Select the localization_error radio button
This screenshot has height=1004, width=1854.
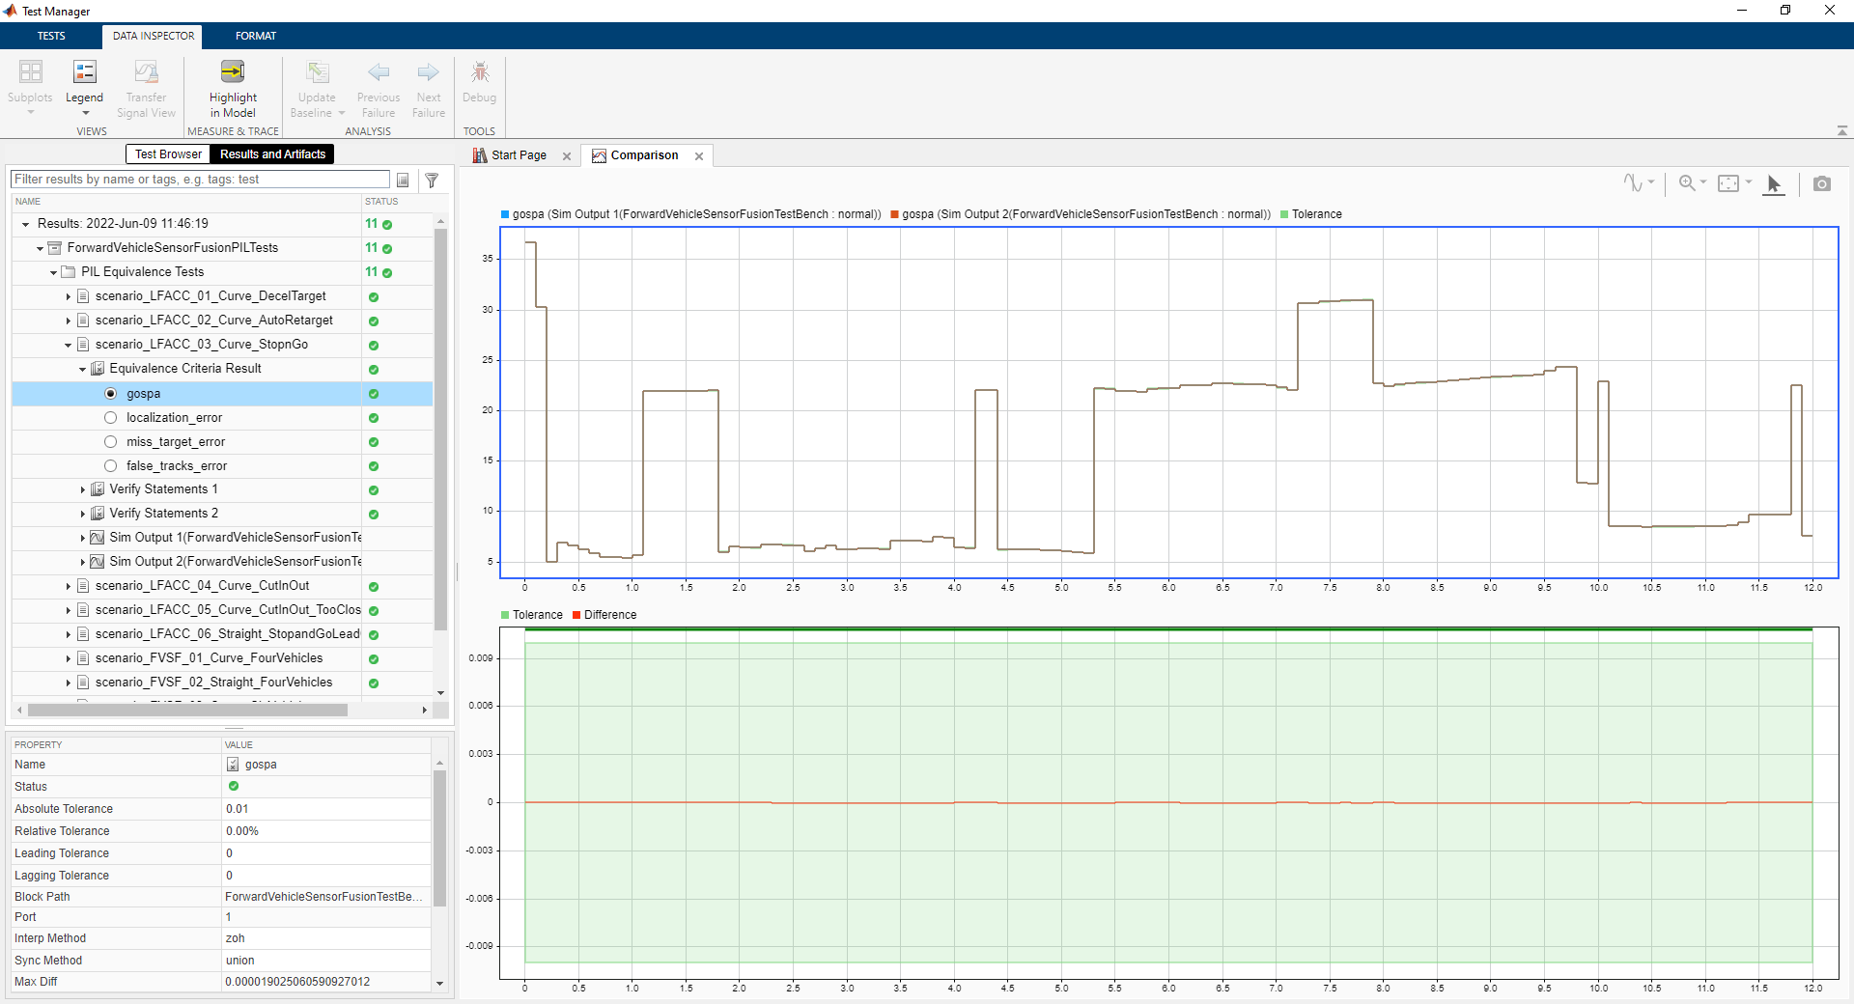[x=111, y=417]
